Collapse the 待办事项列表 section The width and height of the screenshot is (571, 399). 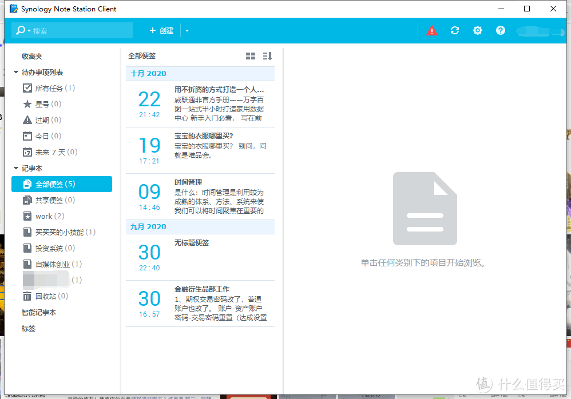[15, 72]
